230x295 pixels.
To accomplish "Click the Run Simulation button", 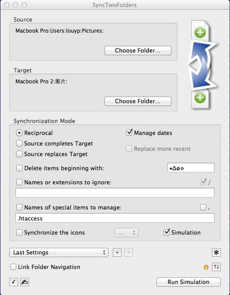I will click(189, 282).
